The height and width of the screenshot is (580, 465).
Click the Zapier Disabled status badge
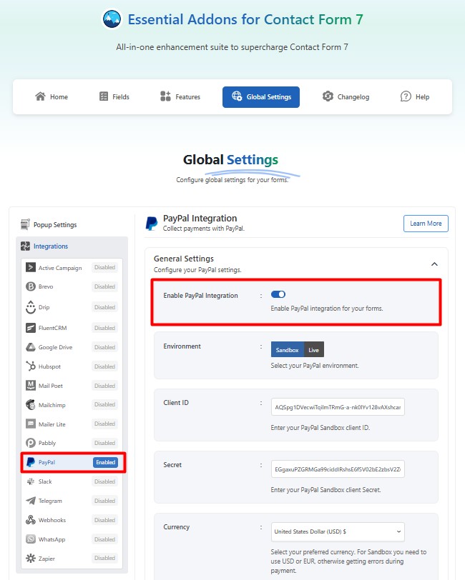point(105,558)
